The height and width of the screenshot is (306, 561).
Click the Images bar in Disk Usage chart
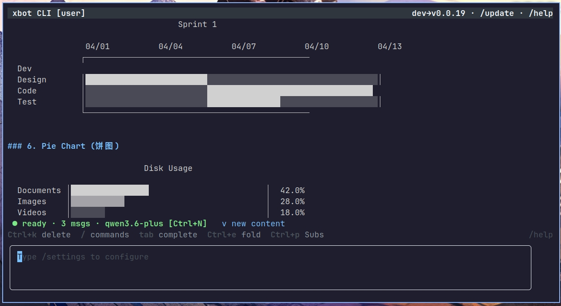click(x=97, y=201)
